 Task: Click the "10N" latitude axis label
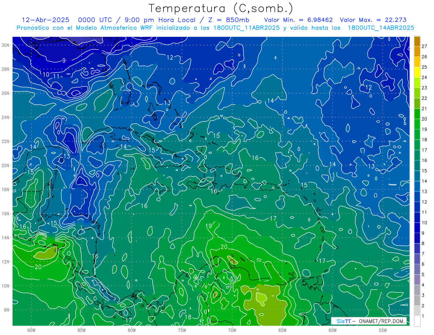click(x=6, y=286)
